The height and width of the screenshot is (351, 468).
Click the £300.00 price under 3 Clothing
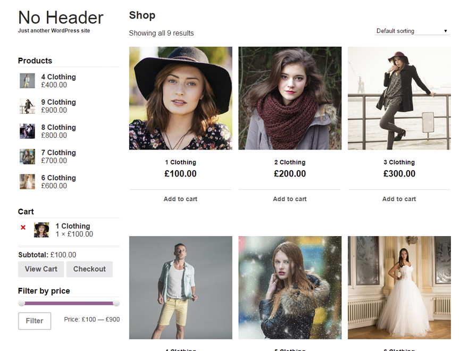[x=399, y=174]
